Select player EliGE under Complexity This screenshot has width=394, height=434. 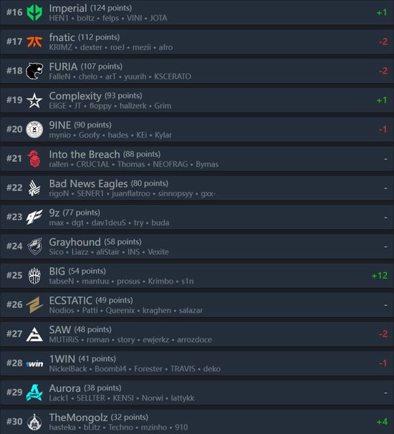57,106
